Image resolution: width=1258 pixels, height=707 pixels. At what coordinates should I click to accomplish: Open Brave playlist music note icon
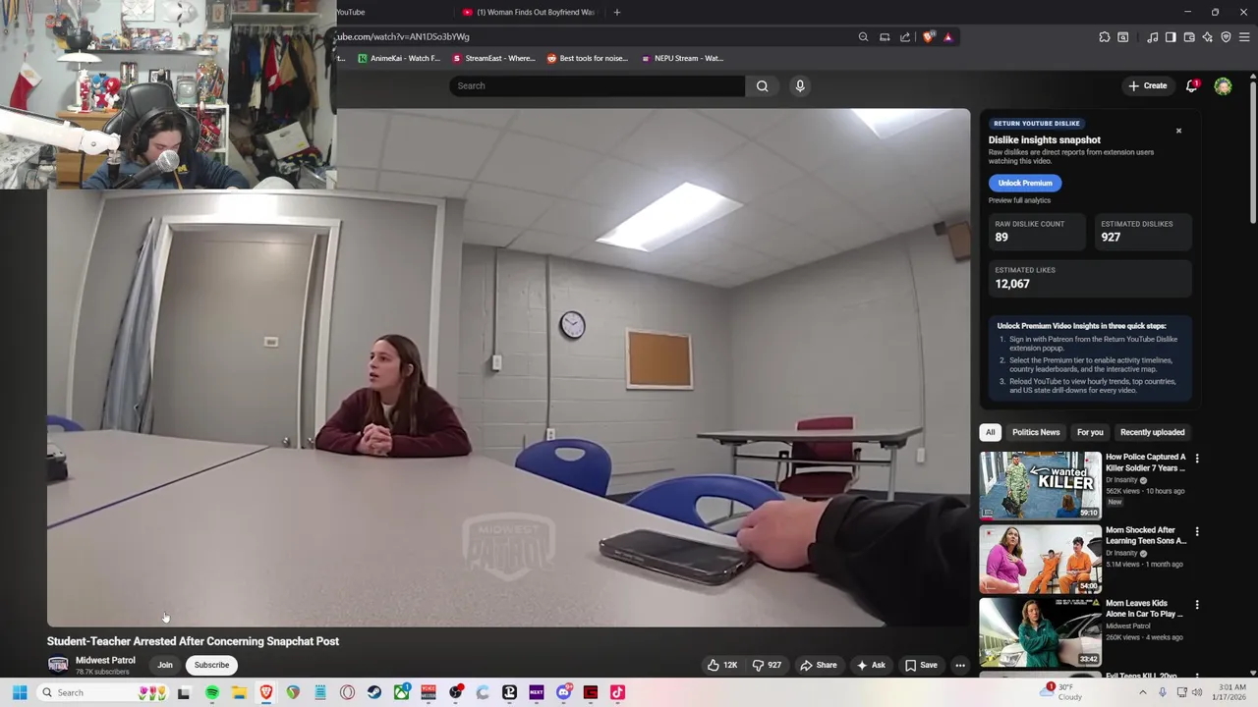coord(1152,37)
